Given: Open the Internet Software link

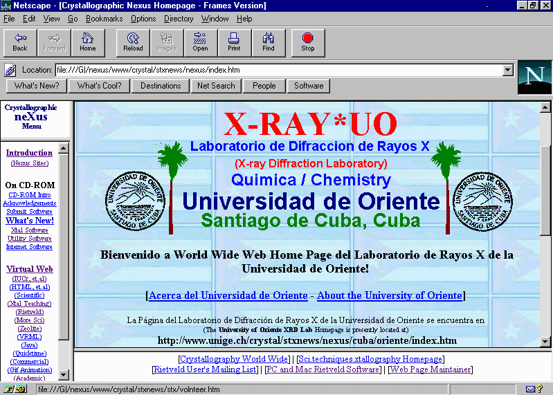Looking at the screenshot, I should point(29,247).
